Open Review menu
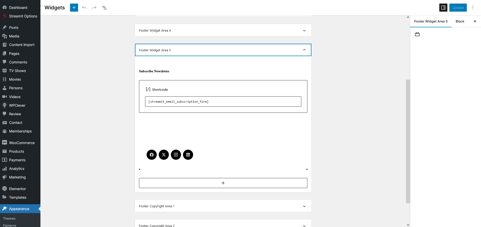Screen dimensions: 481x227 (x=20, y=114)
